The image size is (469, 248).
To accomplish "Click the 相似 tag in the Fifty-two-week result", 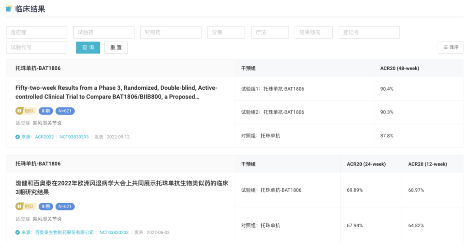I will click(26, 111).
